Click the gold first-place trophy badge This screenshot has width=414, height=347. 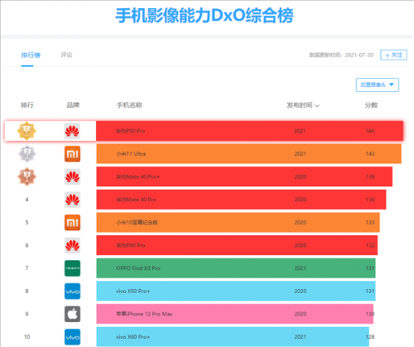(x=26, y=131)
